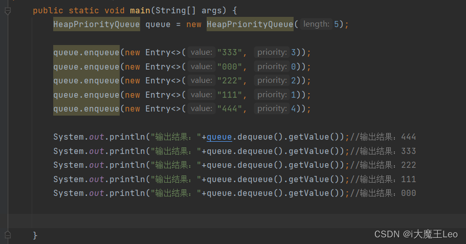This screenshot has height=244, width=466.
Task: Click the comment ending with 111
Action: pyautogui.click(x=383, y=179)
